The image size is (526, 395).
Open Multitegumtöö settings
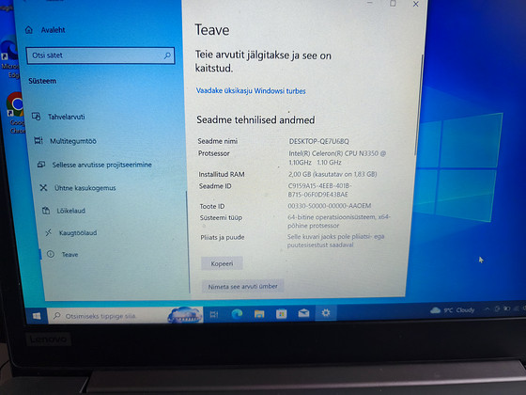tap(73, 141)
